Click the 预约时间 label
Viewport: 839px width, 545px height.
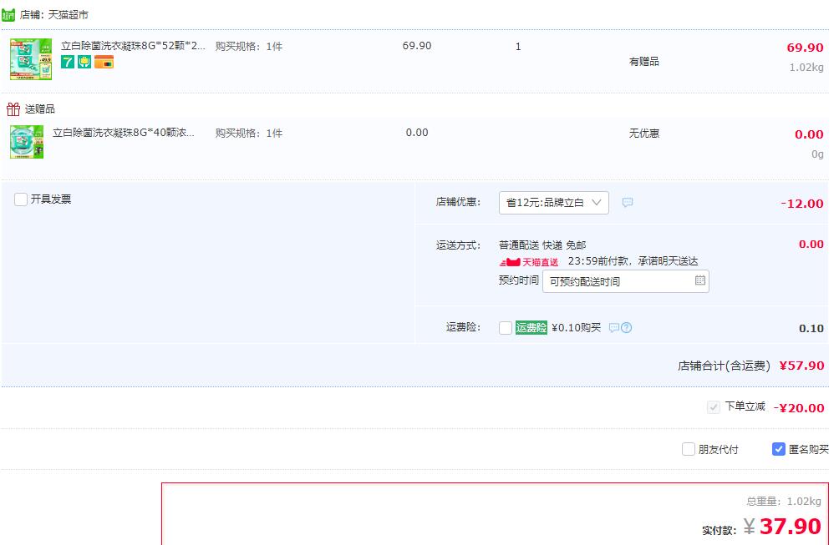[x=518, y=280]
